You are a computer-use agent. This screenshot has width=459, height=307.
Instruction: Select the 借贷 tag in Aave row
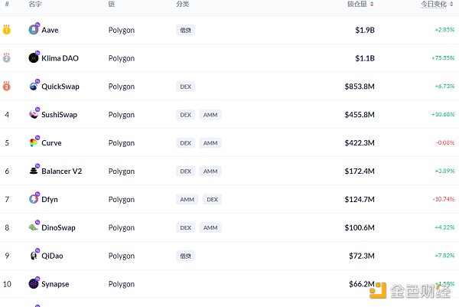[x=186, y=30]
